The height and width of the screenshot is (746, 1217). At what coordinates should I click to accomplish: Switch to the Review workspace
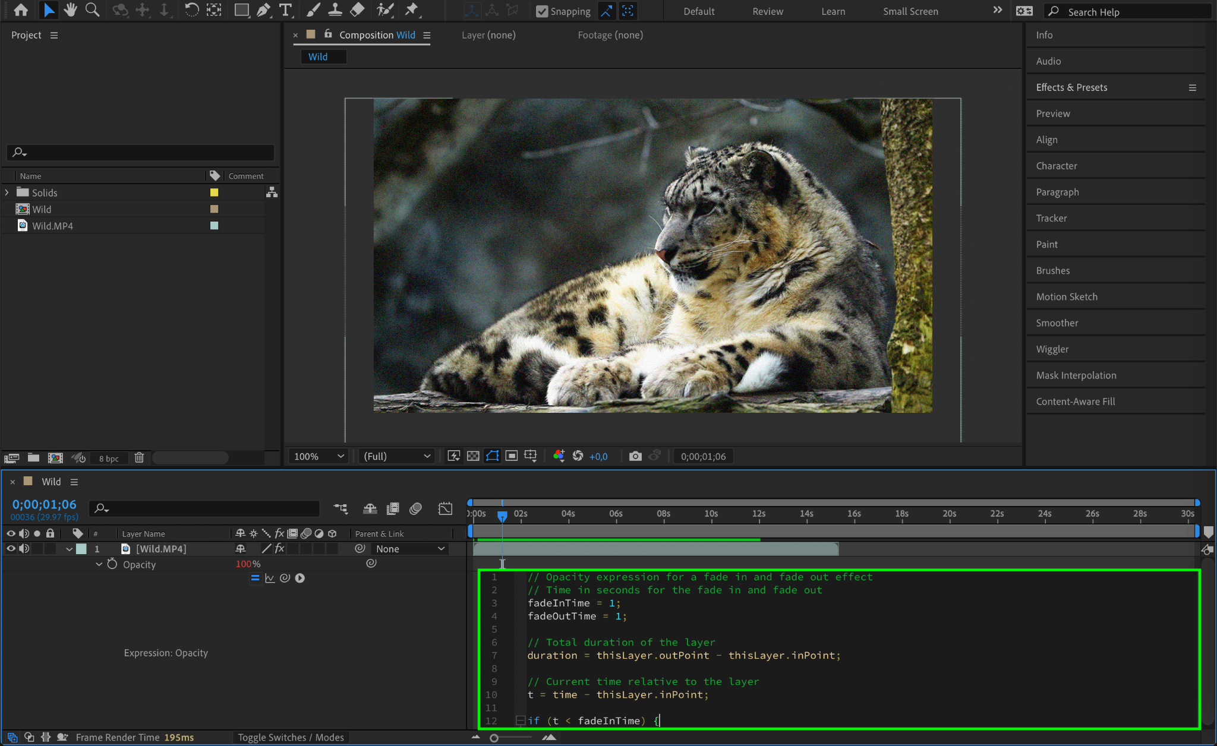point(768,11)
